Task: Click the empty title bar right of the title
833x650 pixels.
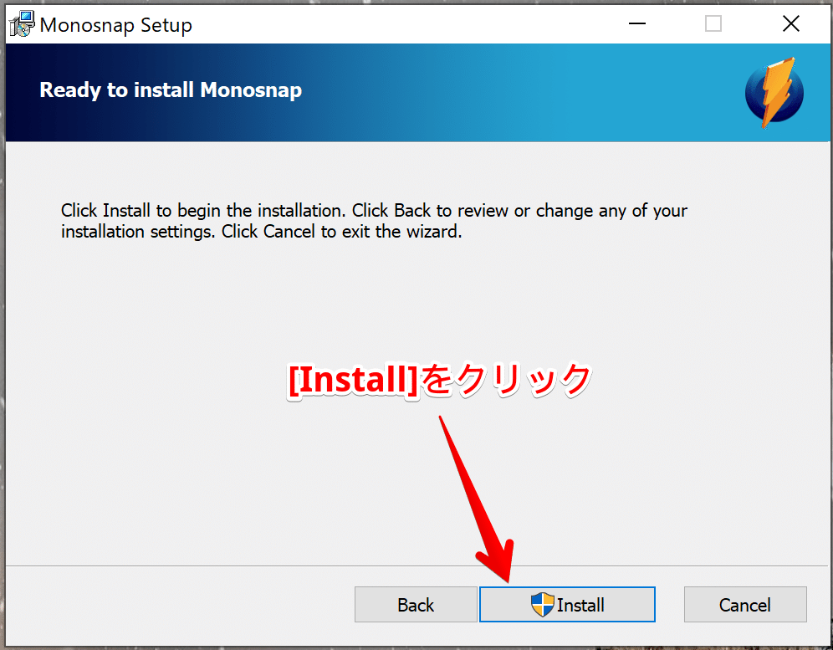Action: pos(404,24)
